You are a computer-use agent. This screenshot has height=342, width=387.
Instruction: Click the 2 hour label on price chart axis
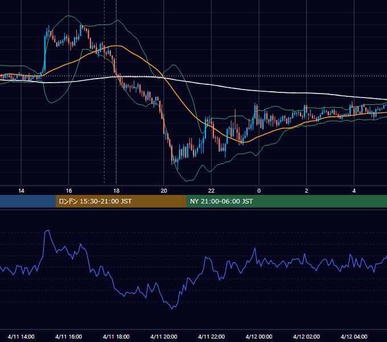307,191
